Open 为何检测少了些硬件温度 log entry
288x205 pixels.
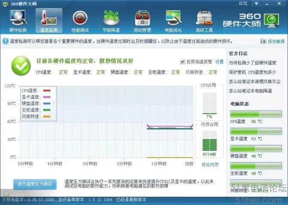coord(253,63)
